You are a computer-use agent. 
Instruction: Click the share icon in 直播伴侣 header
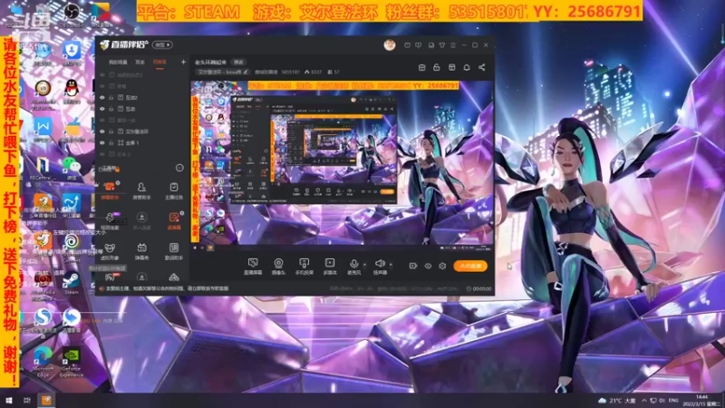click(482, 67)
